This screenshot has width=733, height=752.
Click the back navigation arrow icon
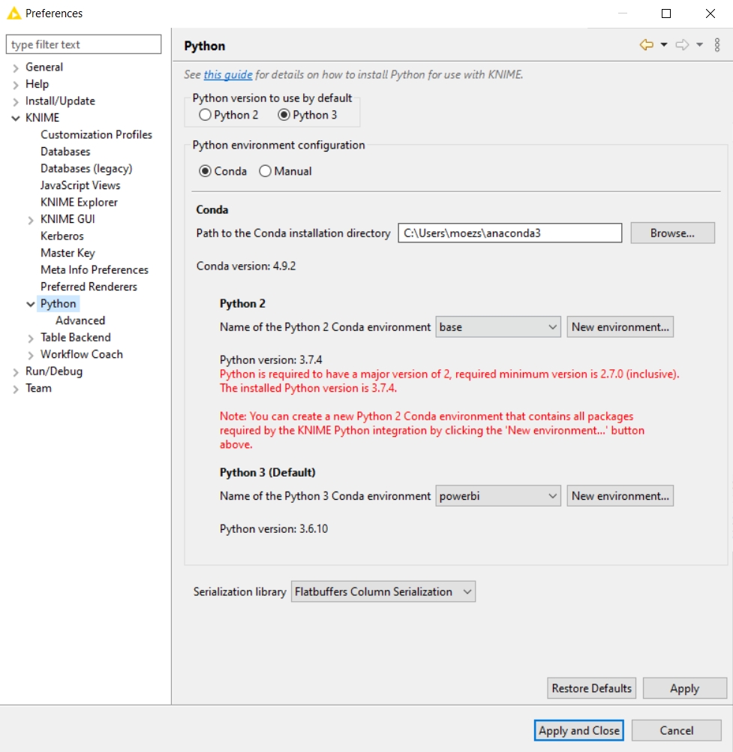tap(646, 45)
